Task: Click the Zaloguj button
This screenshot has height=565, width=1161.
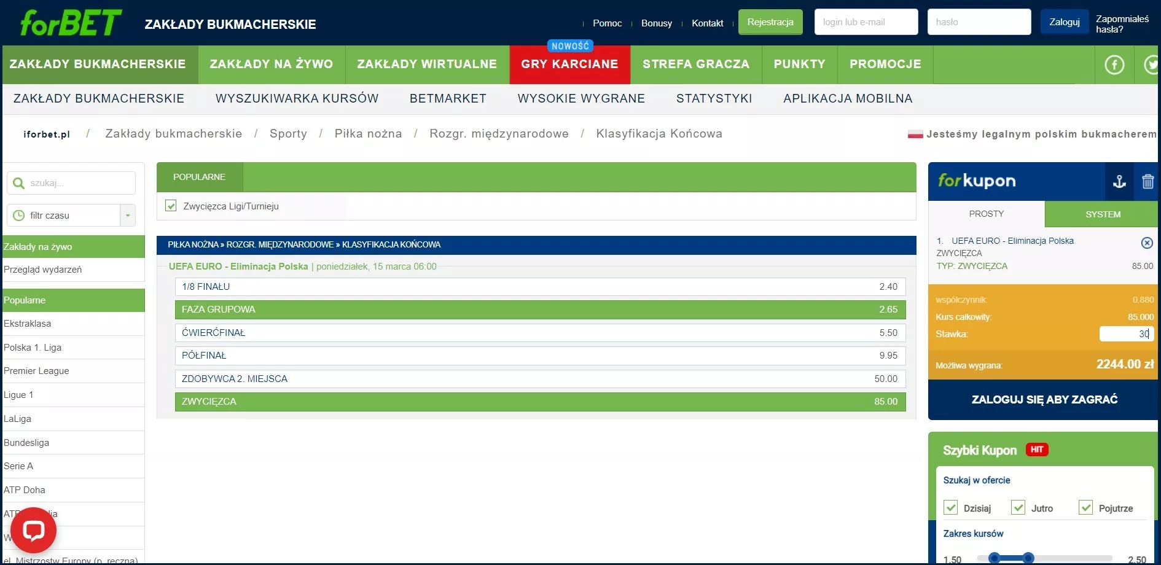Action: coord(1065,22)
